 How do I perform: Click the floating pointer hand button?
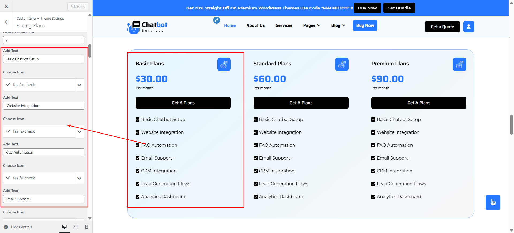pyautogui.click(x=493, y=202)
